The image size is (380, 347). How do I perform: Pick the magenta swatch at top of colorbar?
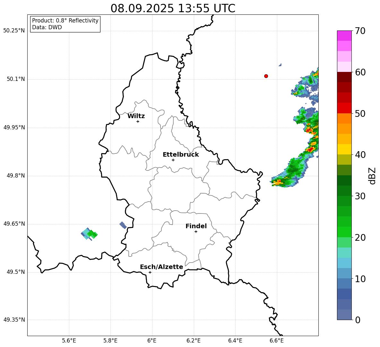(344, 36)
